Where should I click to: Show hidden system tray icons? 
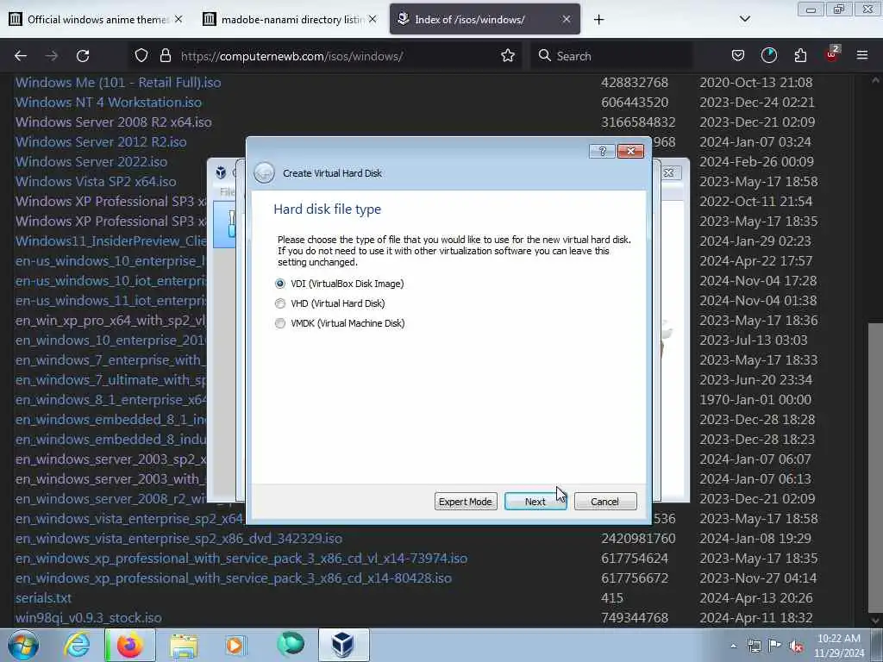(733, 646)
